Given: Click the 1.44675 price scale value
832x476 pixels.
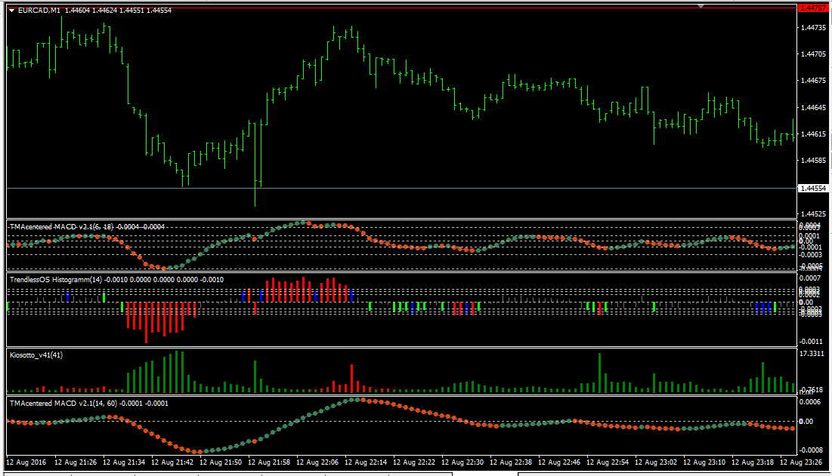Looking at the screenshot, I should tap(813, 81).
